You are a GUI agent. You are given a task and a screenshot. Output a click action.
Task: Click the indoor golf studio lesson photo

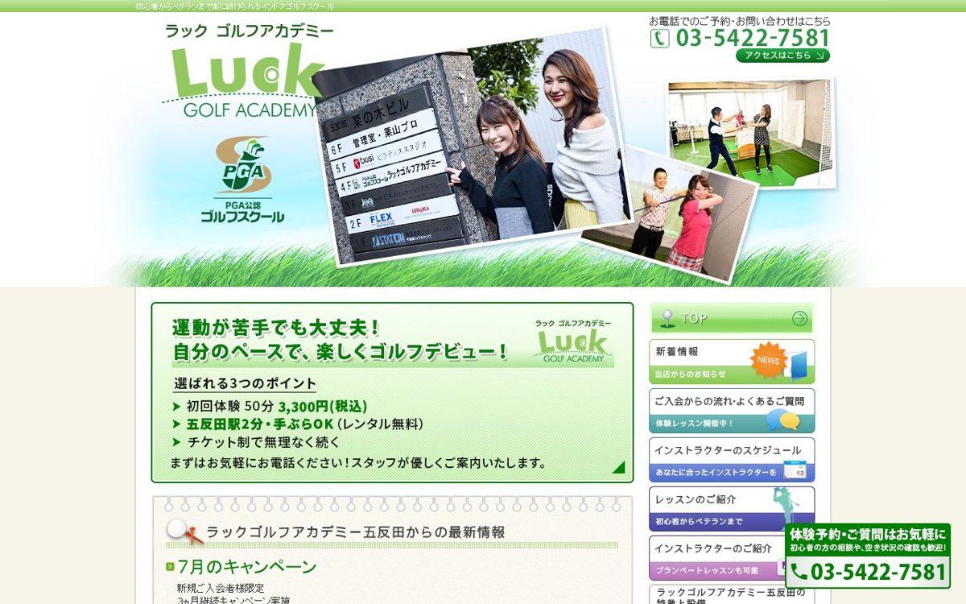pyautogui.click(x=750, y=133)
